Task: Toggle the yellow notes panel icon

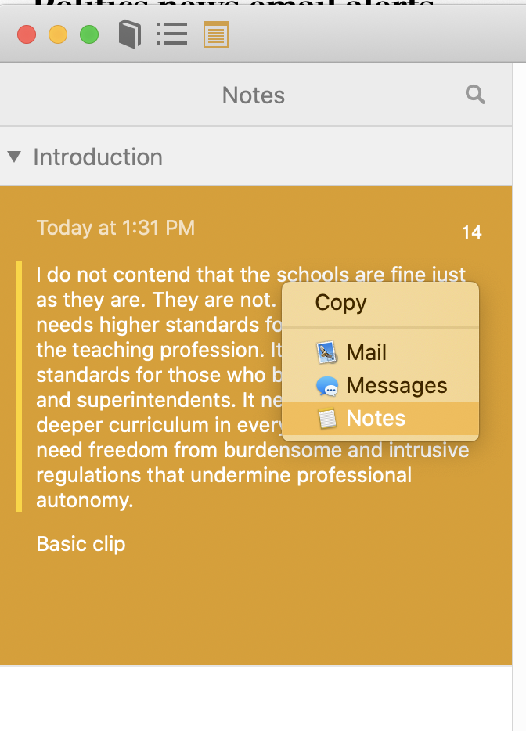Action: pos(216,34)
